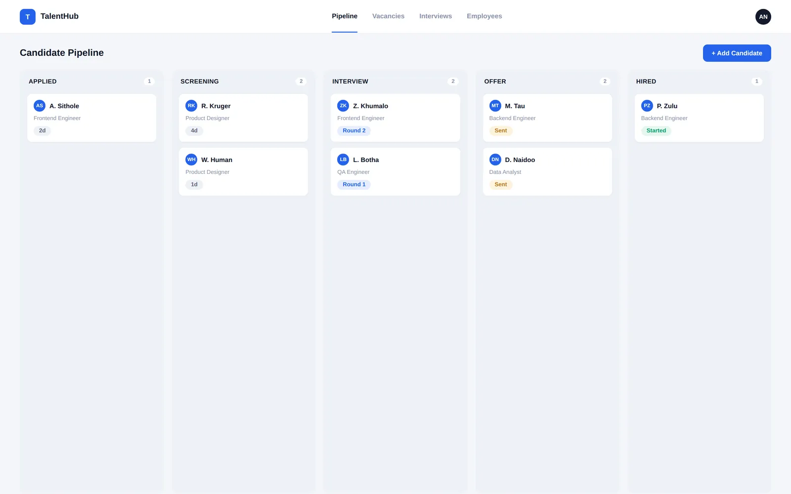Click the count badge in APPLIED column
This screenshot has height=494, width=791.
[149, 82]
